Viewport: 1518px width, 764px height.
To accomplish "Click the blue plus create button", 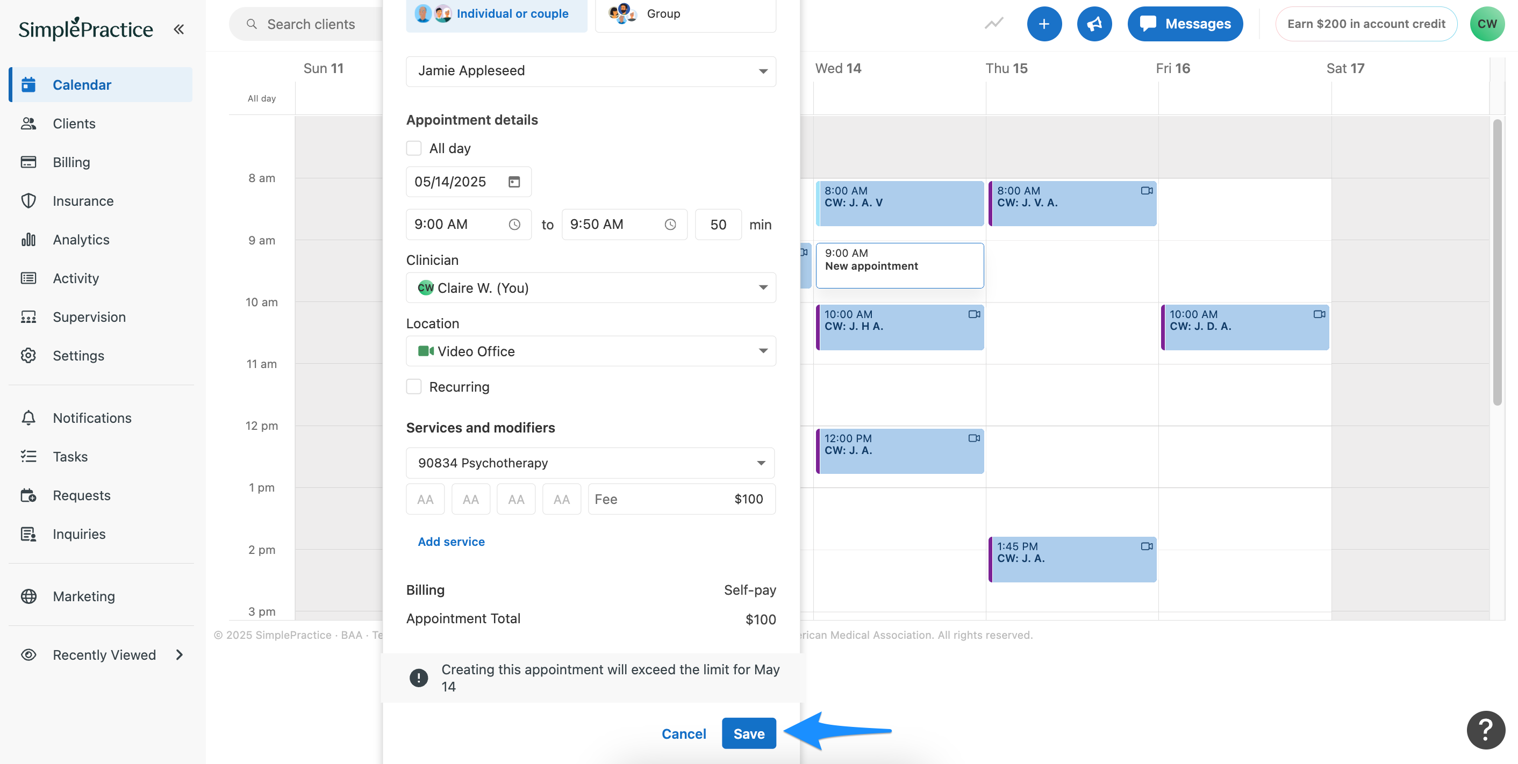I will 1044,24.
